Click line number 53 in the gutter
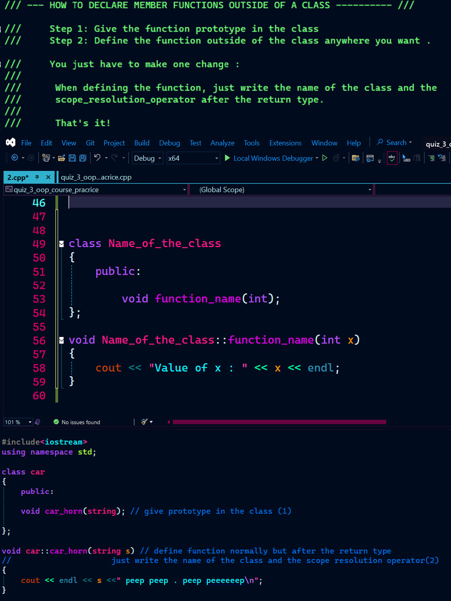Screen dimensions: 451x601 click(x=39, y=299)
